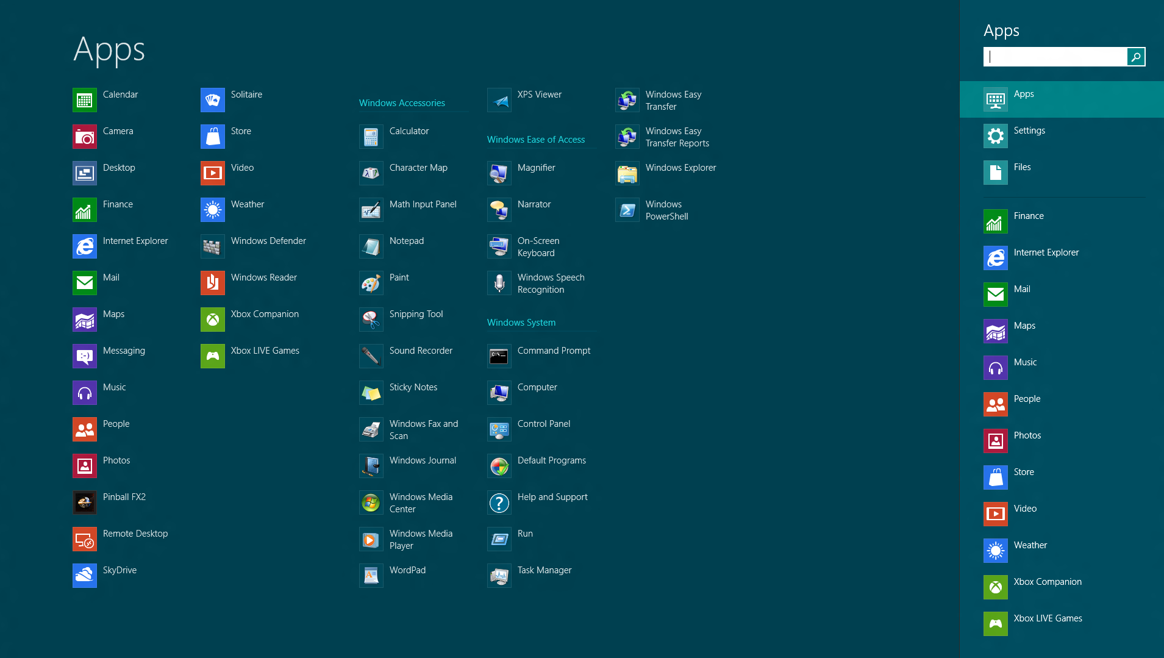The width and height of the screenshot is (1164, 658).
Task: Launch Windows Journal icon
Action: pos(371,466)
